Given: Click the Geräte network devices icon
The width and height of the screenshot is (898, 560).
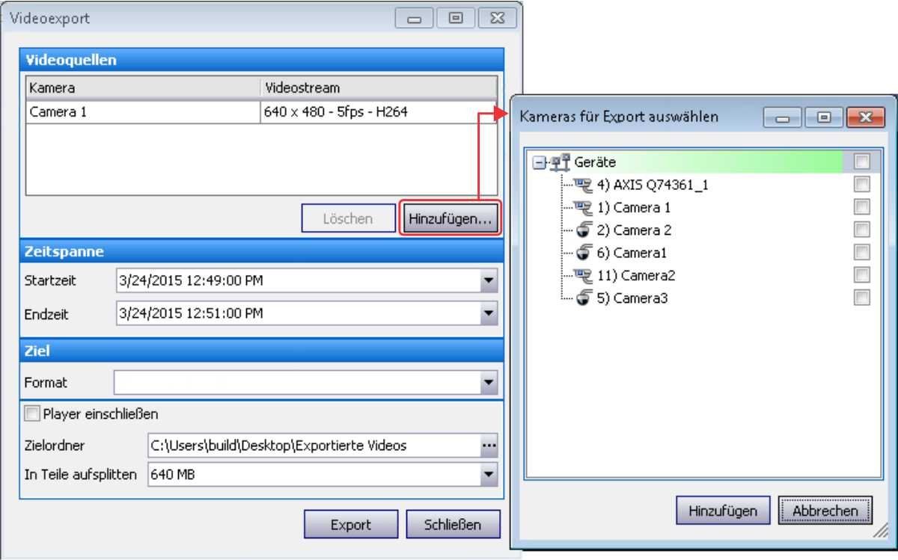Looking at the screenshot, I should (x=561, y=162).
